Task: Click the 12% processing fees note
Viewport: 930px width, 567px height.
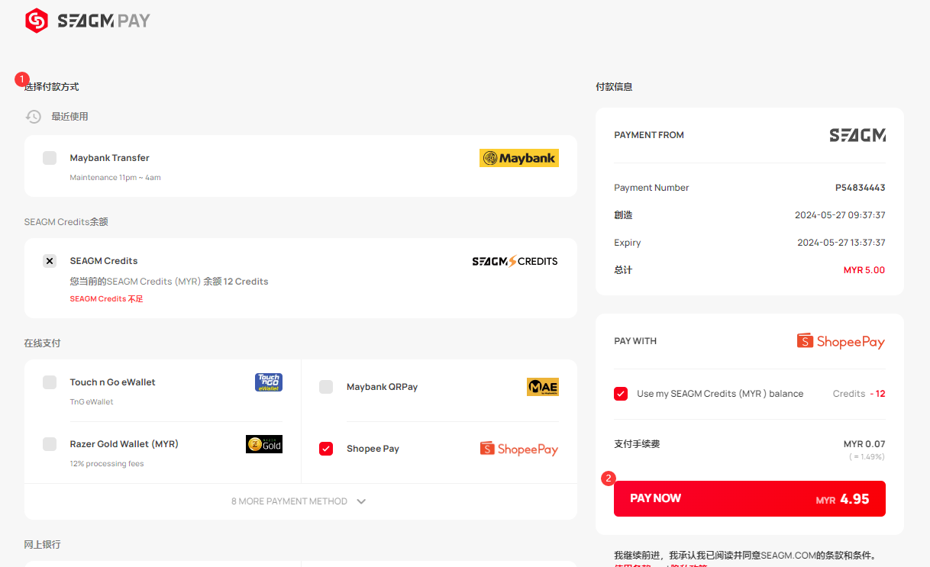Action: (x=107, y=464)
